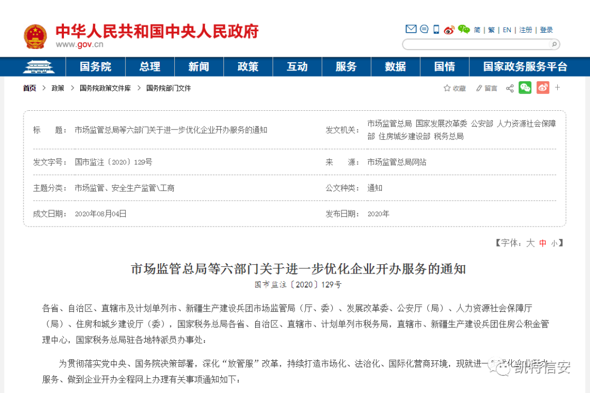
Task: Open the 国务院 navigation tab
Action: click(96, 67)
